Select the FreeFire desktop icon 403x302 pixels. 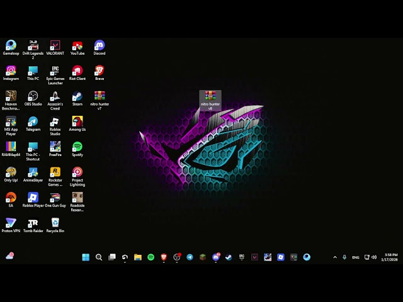tap(55, 149)
